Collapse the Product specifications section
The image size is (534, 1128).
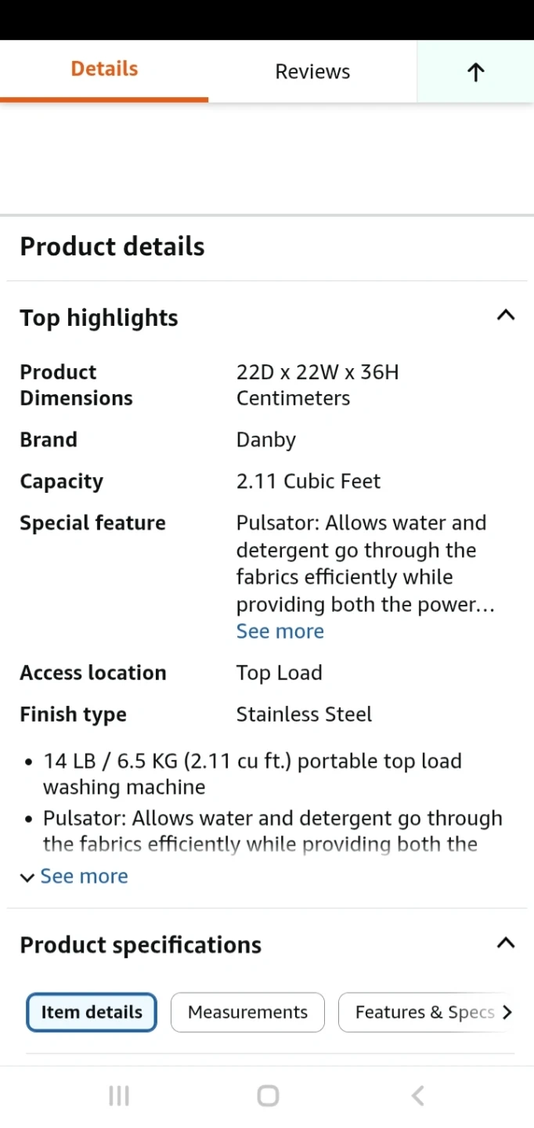pyautogui.click(x=506, y=943)
